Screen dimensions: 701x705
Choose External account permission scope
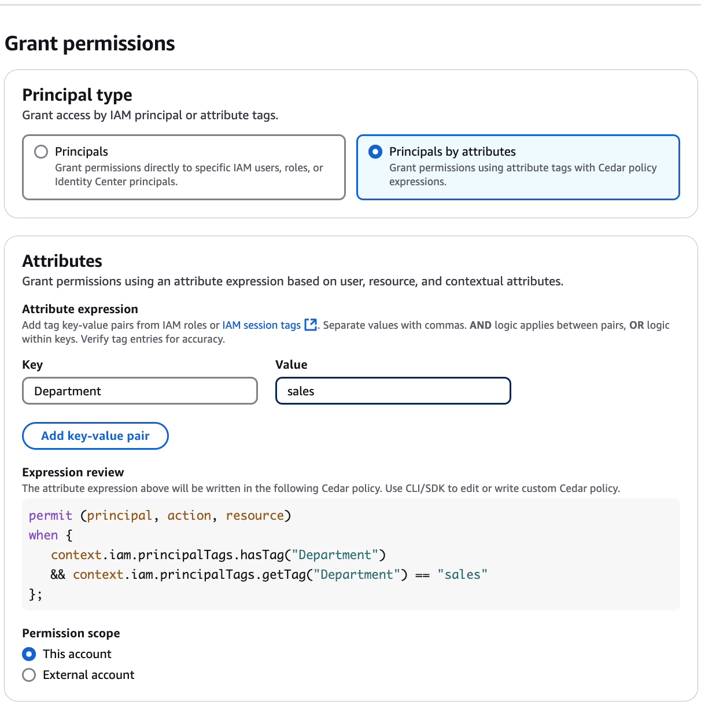click(x=28, y=674)
